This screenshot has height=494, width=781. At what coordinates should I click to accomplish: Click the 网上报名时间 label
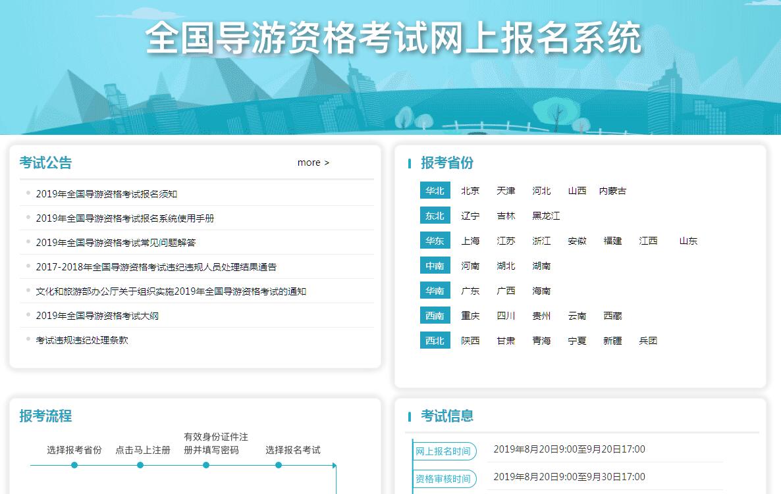pos(443,451)
